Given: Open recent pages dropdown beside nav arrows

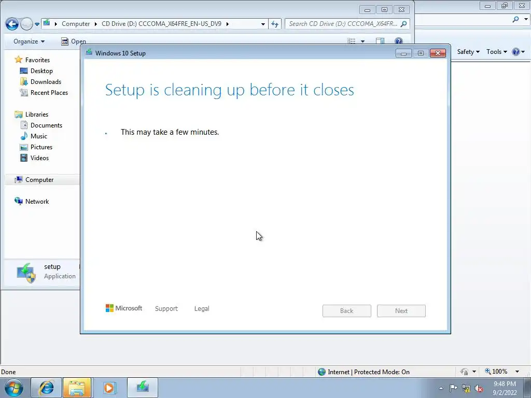Looking at the screenshot, I should point(37,24).
